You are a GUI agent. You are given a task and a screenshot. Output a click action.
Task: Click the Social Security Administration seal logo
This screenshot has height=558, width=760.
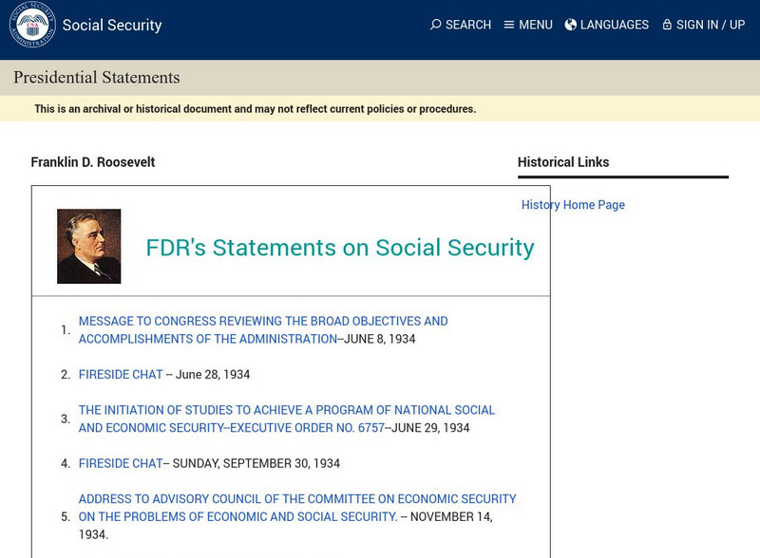32,25
